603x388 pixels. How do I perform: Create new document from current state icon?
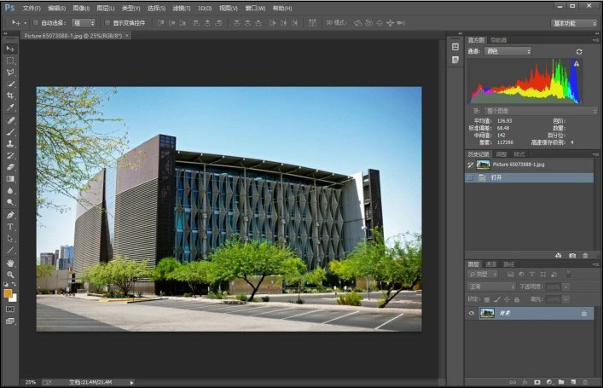[x=559, y=255]
